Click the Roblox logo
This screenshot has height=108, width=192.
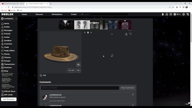click(7, 14)
